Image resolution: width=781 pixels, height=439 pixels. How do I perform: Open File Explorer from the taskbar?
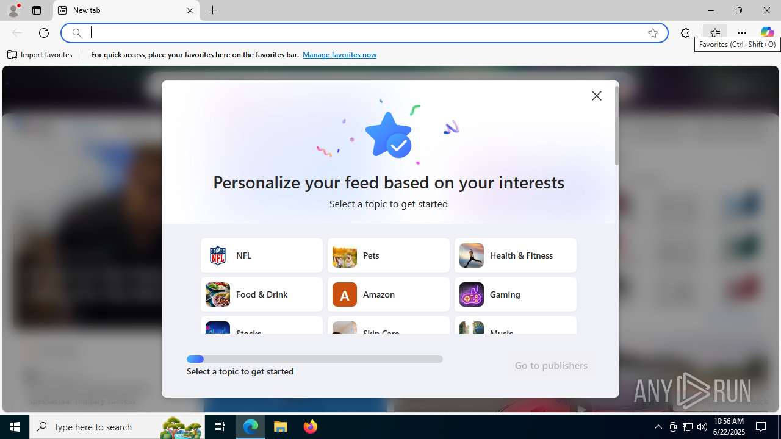pyautogui.click(x=281, y=427)
